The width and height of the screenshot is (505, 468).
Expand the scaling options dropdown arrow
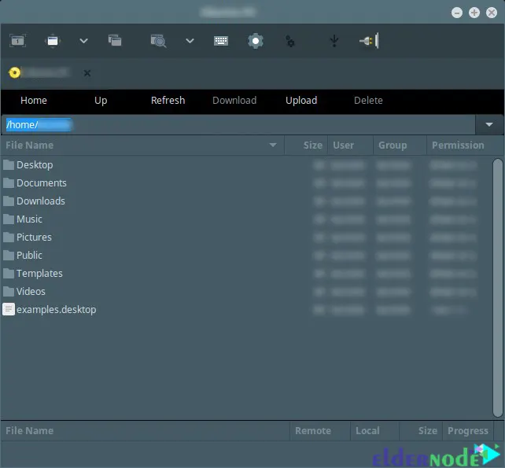(190, 41)
